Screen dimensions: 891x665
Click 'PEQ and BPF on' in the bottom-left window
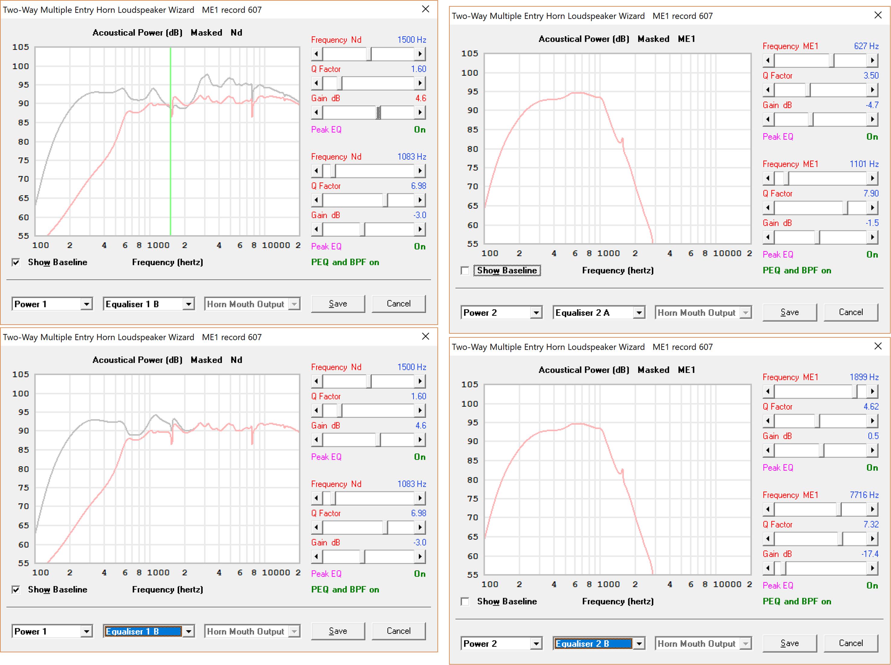coord(345,590)
